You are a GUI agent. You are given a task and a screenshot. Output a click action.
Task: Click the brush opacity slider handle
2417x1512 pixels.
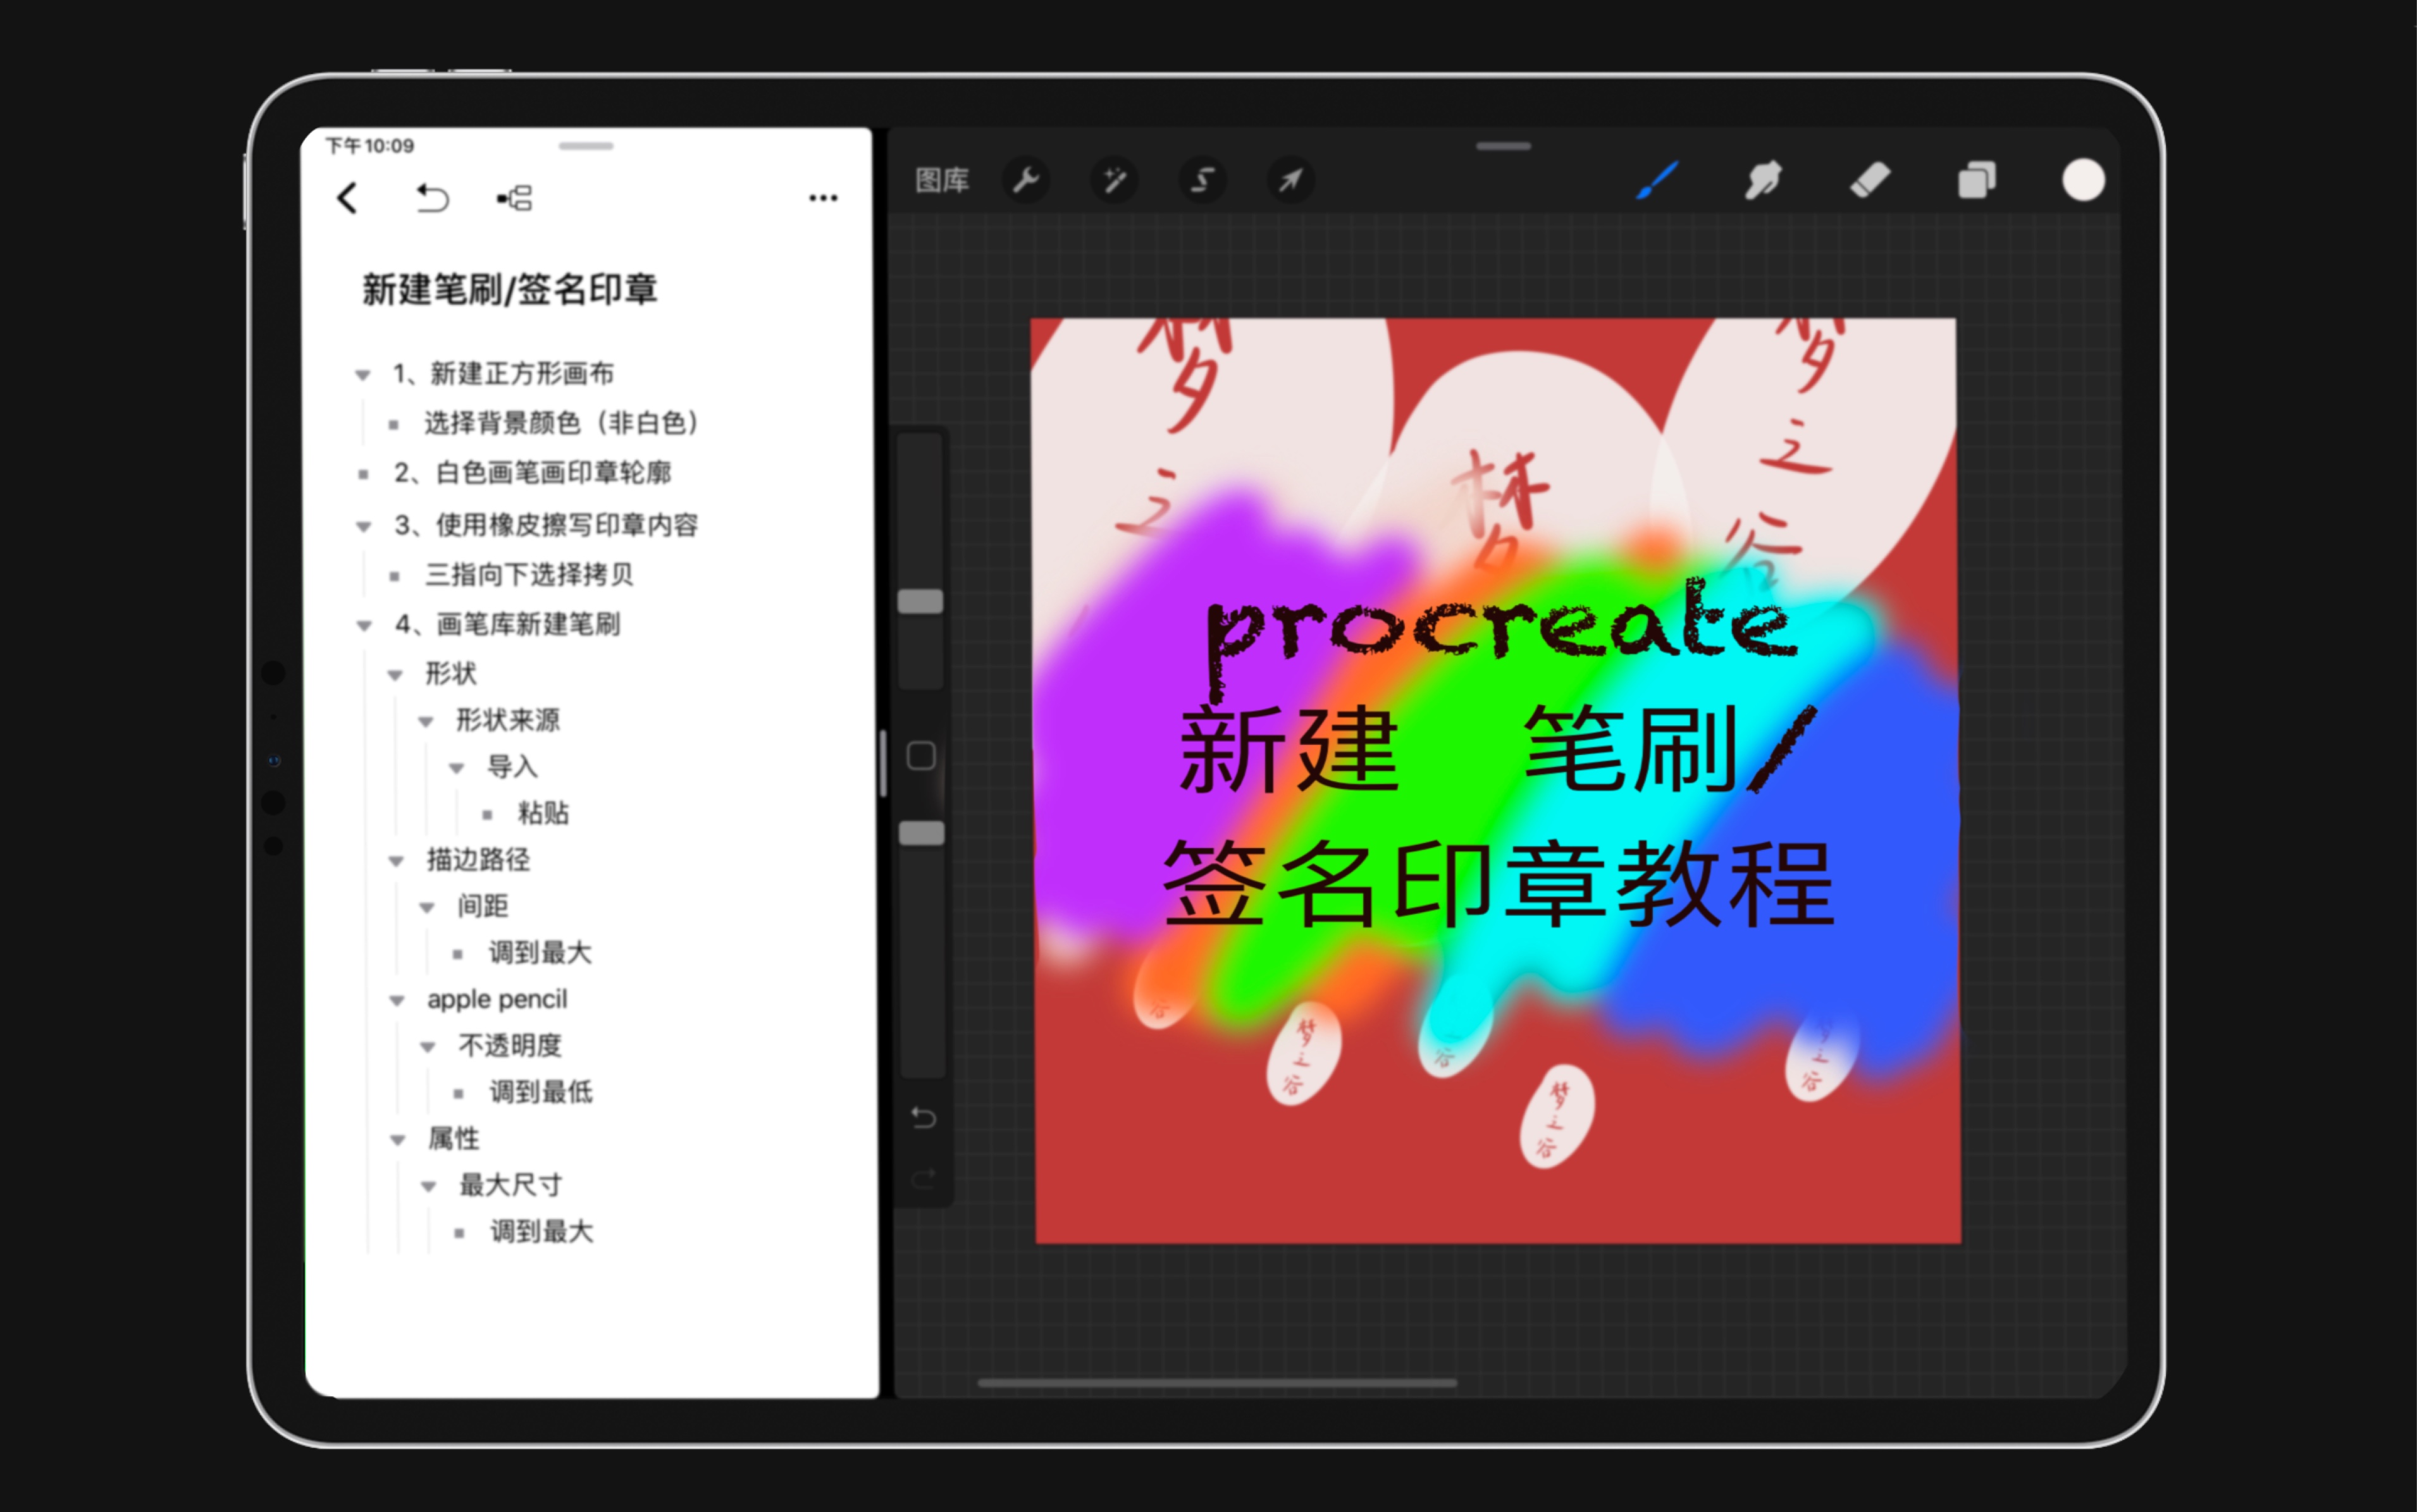tap(921, 833)
